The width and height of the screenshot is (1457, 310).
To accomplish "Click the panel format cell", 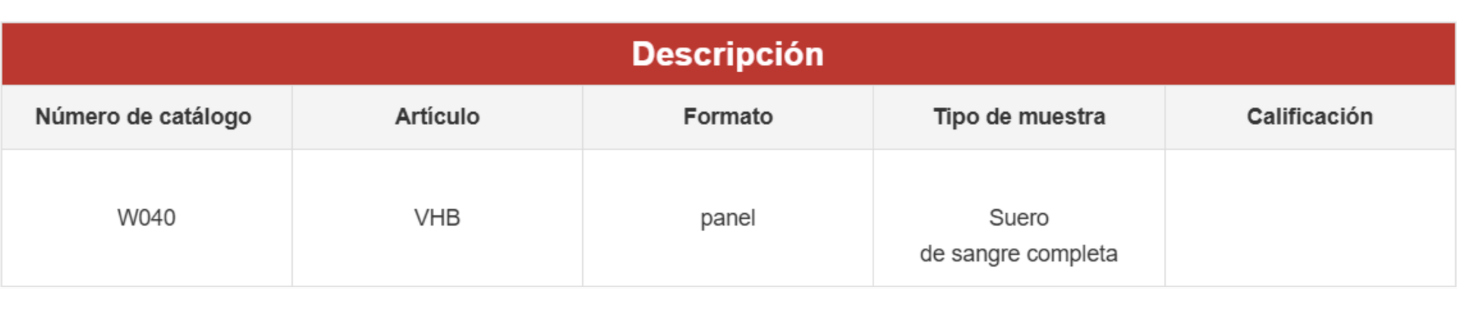I will [728, 218].
